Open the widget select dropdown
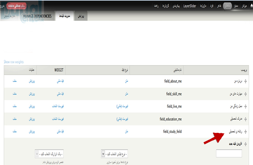Viewport: 253px width, 165px height. (x=49, y=154)
